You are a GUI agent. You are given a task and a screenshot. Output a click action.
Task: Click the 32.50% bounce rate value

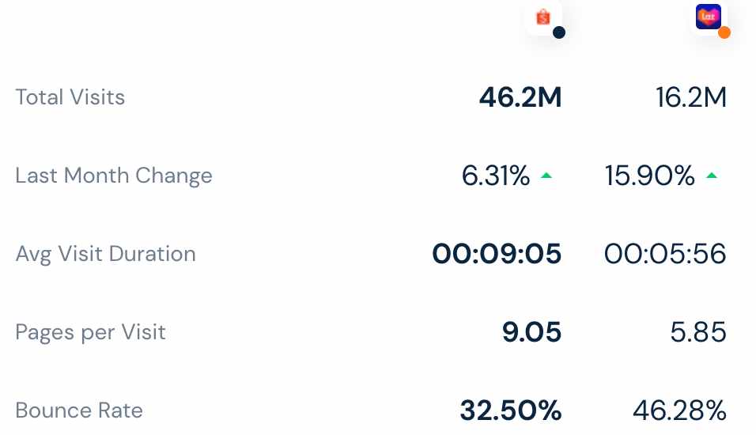(x=511, y=410)
